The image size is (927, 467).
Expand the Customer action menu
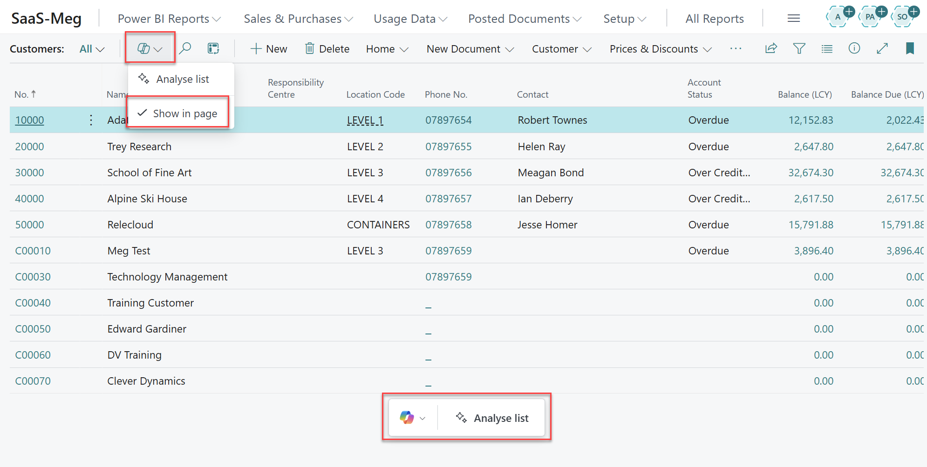(x=562, y=49)
